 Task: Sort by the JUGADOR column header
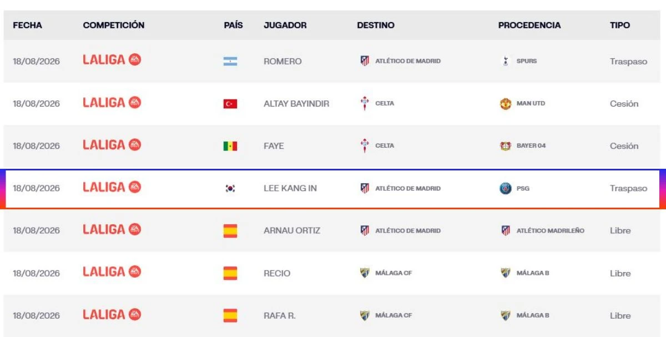[x=285, y=26]
